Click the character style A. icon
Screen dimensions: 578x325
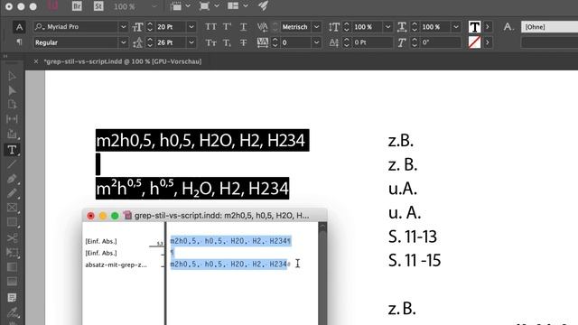point(508,27)
